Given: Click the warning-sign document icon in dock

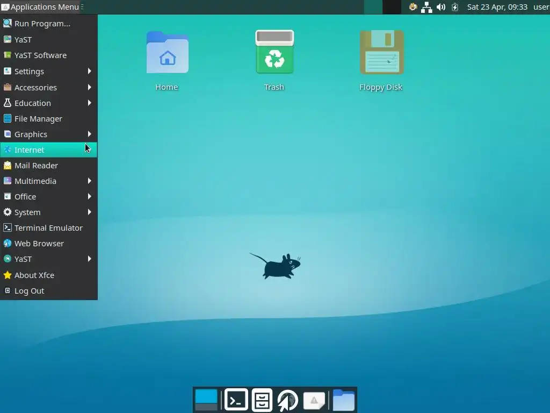Looking at the screenshot, I should point(314,400).
